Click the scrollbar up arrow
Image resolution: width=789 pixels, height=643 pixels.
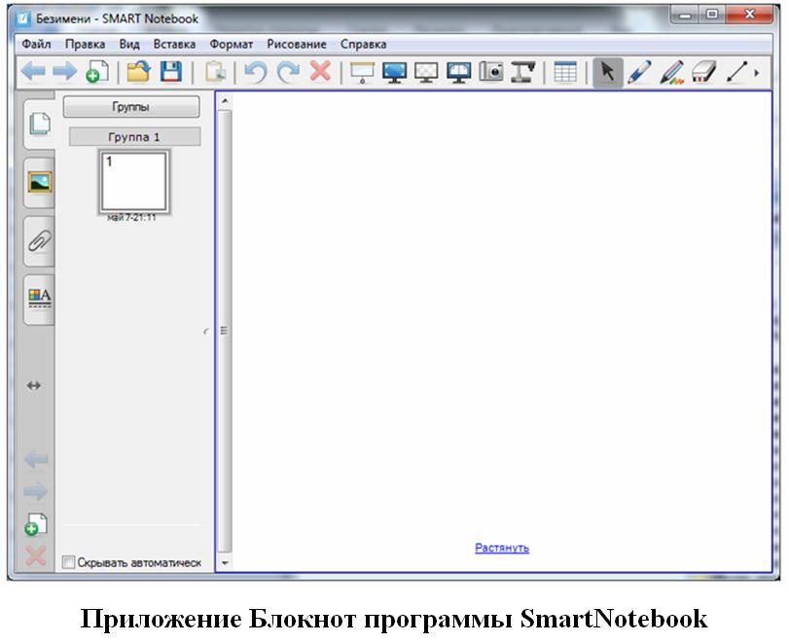click(x=225, y=100)
